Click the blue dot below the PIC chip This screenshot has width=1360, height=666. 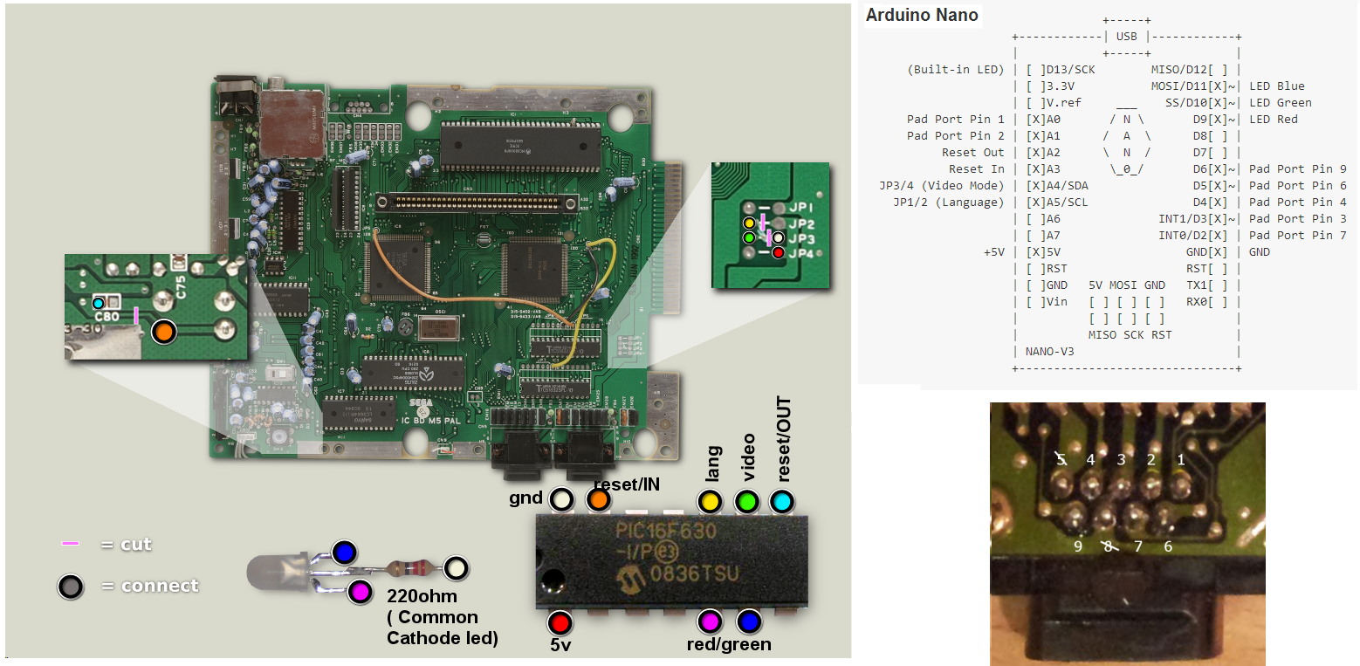748,621
